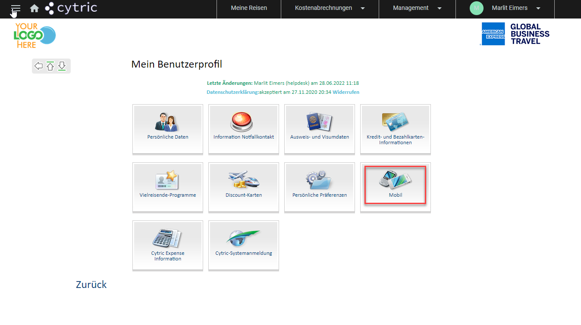This screenshot has height=325, width=581.
Task: Click the left arrow navigation icon
Action: coord(39,66)
